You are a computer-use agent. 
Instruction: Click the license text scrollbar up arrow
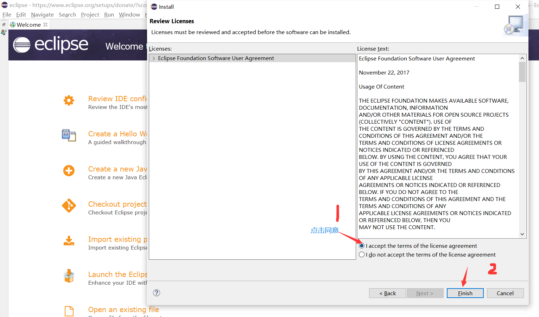click(x=522, y=58)
